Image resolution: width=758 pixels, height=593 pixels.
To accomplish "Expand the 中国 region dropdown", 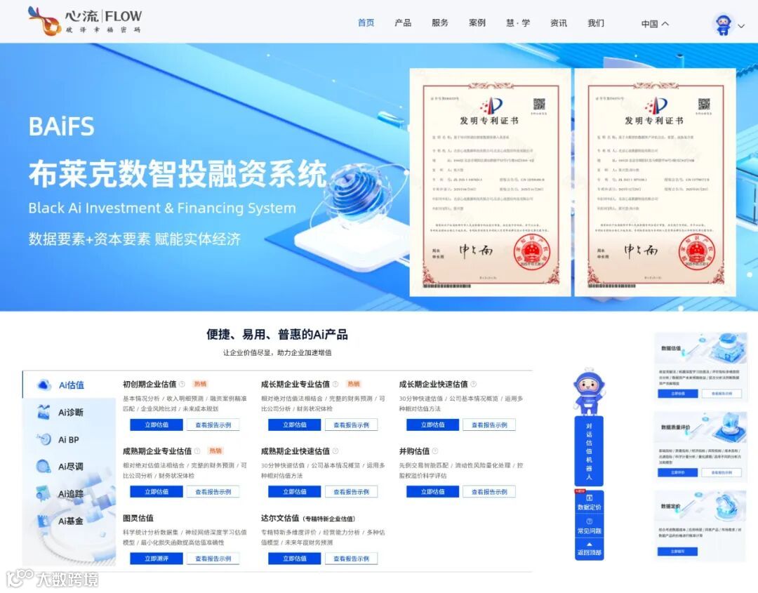I will 655,24.
